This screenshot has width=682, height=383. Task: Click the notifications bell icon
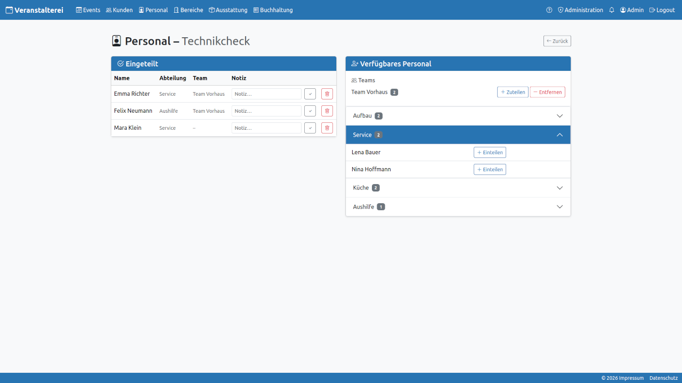[x=612, y=10]
